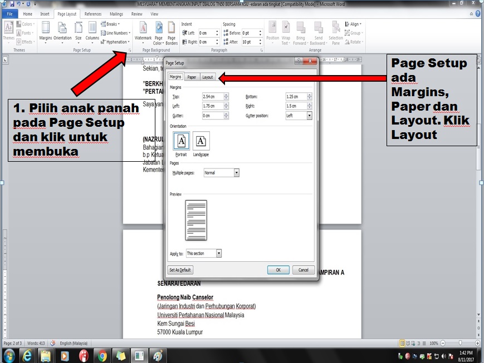Switch to the Paper tab
Viewport: 484px width, 363px height.
click(x=192, y=77)
